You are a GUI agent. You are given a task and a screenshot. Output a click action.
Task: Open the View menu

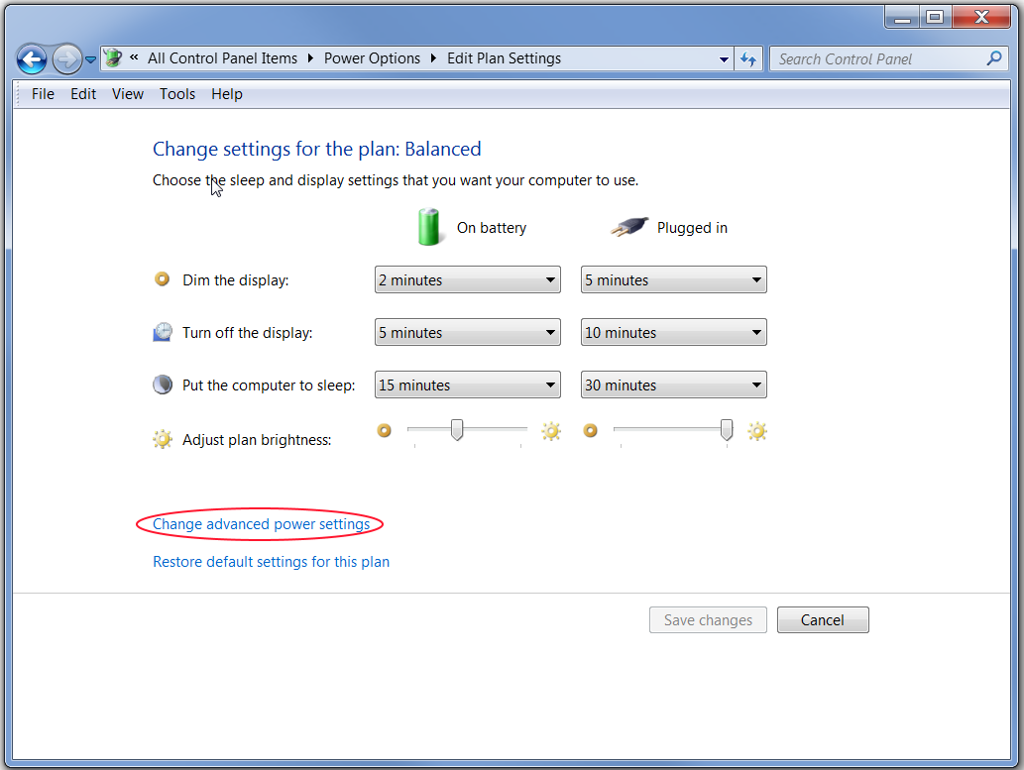pos(128,94)
